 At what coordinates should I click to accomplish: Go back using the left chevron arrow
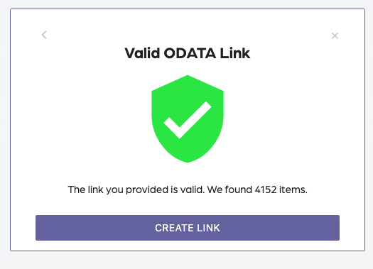(44, 35)
